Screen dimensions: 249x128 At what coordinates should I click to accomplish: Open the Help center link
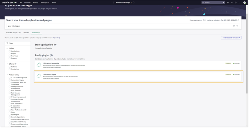pos(56,38)
